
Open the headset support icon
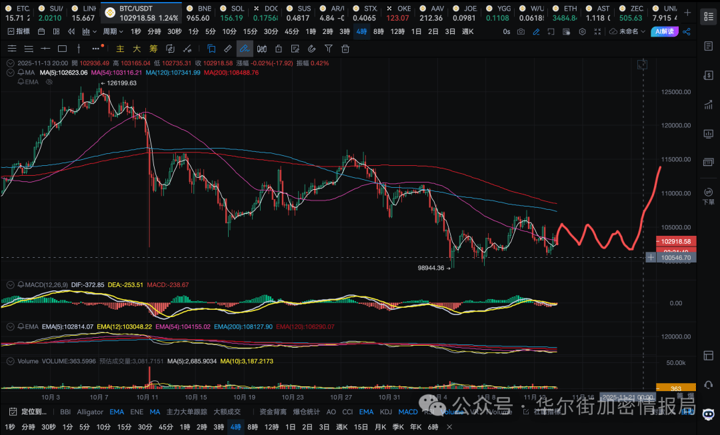tap(708, 385)
